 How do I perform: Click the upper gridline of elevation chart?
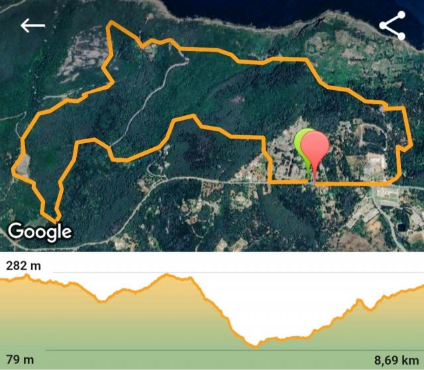tap(238, 273)
